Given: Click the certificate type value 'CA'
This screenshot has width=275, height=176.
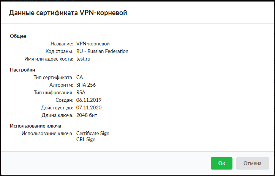Looking at the screenshot, I should pyautogui.click(x=79, y=78).
